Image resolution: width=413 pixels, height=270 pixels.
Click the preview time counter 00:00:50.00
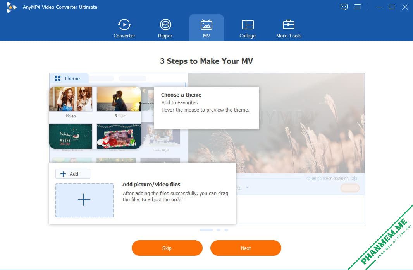[339, 178]
